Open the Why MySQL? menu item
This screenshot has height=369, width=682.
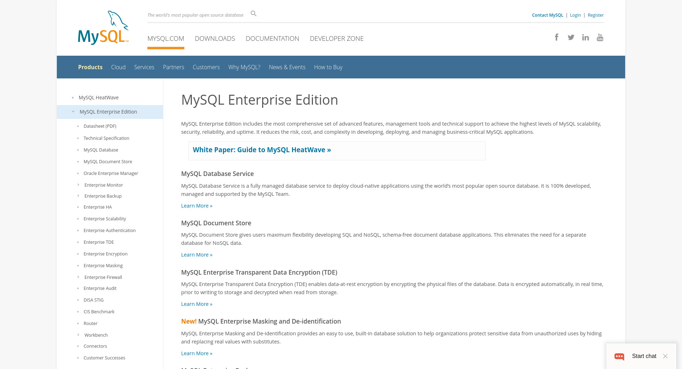(244, 67)
